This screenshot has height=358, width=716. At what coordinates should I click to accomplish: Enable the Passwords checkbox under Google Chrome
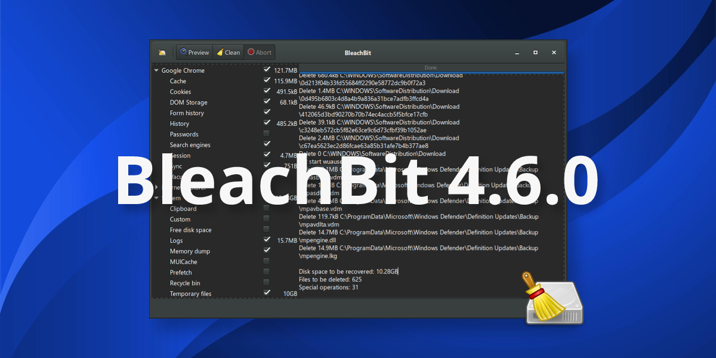pyautogui.click(x=267, y=134)
